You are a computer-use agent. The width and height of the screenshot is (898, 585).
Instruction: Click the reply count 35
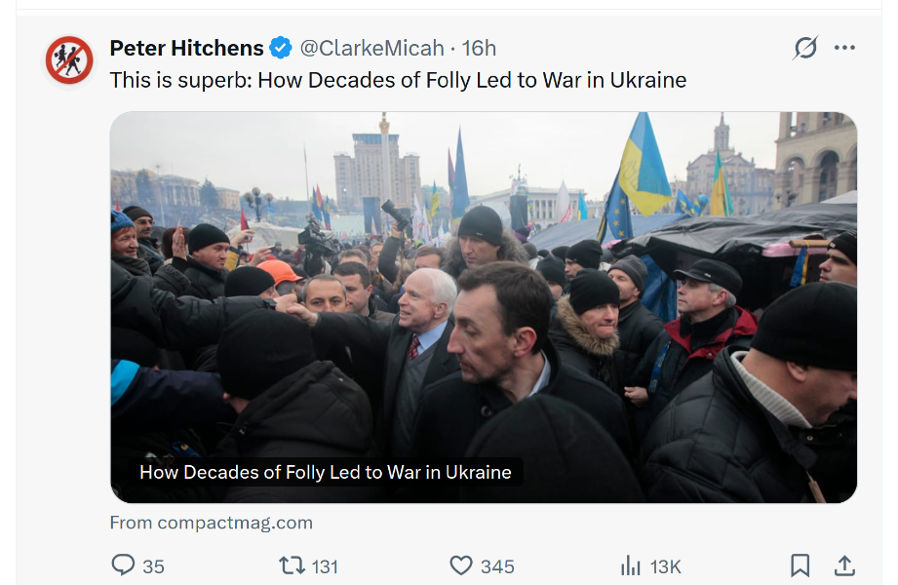coord(153,566)
